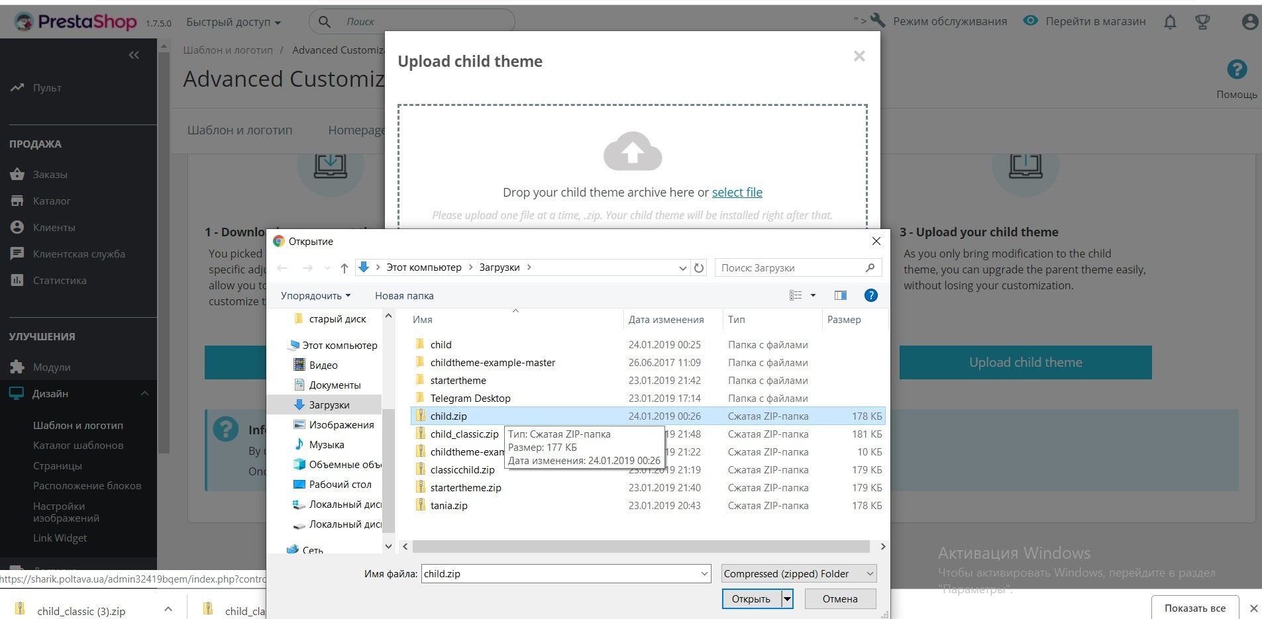Screen dimensions: 1262x619
Task: Click the Показать все downloads button
Action: point(1195,608)
